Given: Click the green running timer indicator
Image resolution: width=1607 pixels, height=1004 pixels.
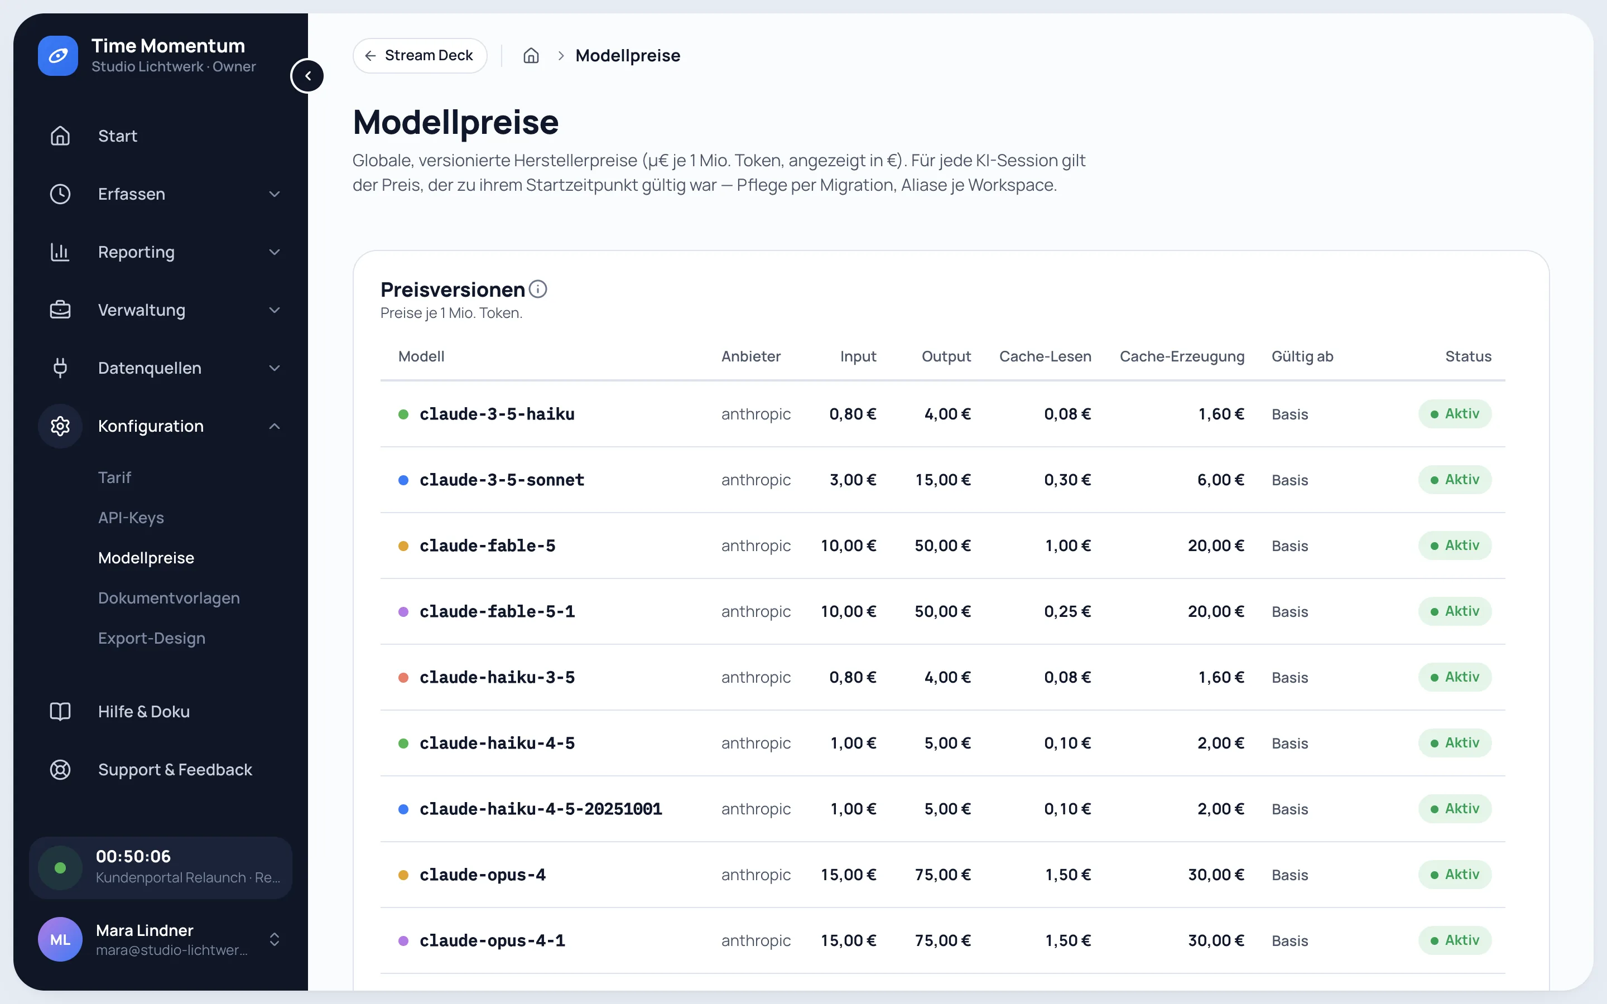Looking at the screenshot, I should pyautogui.click(x=60, y=868).
